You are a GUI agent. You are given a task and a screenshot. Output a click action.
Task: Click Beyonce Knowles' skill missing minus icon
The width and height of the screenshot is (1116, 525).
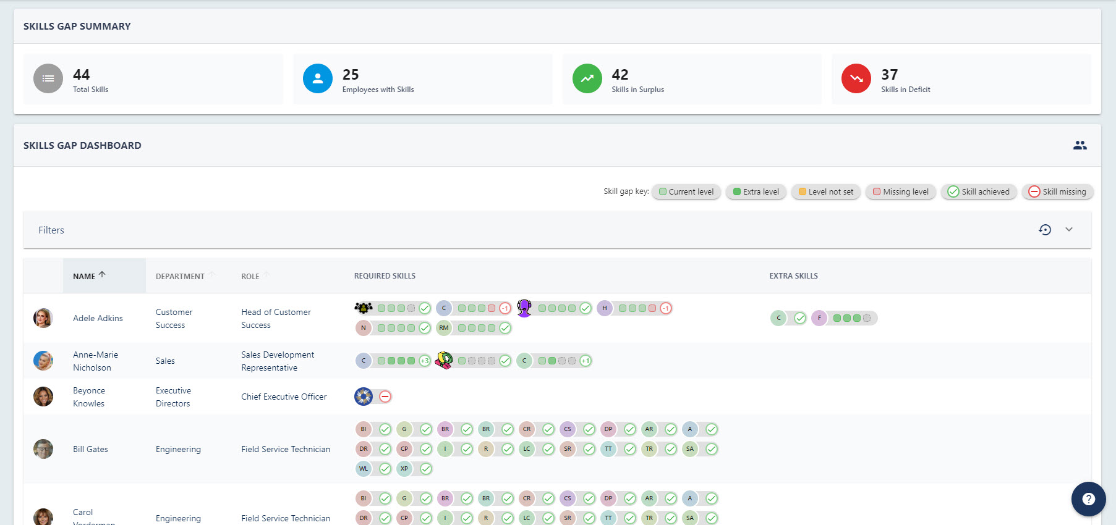tap(385, 397)
